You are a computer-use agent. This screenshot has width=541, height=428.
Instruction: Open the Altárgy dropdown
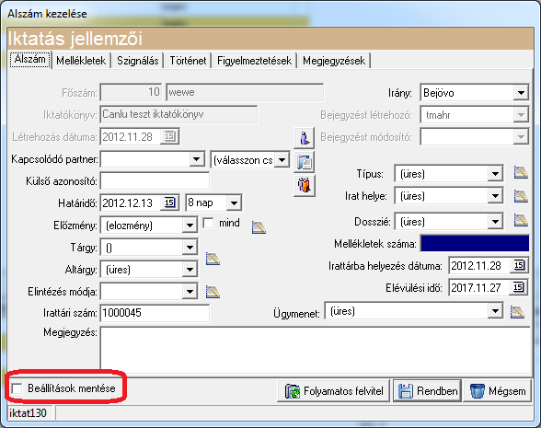click(x=190, y=269)
